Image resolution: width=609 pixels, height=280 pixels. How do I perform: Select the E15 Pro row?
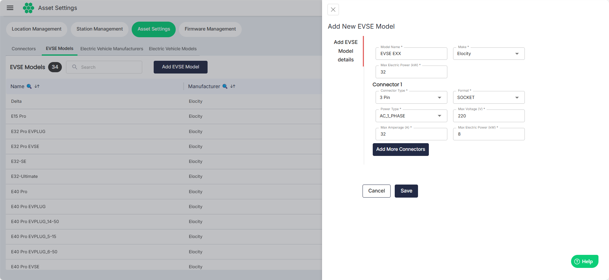(164, 116)
